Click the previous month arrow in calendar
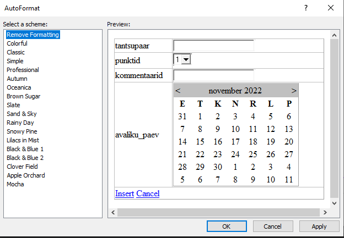Screen dimensions: 344x238 (x=178, y=91)
